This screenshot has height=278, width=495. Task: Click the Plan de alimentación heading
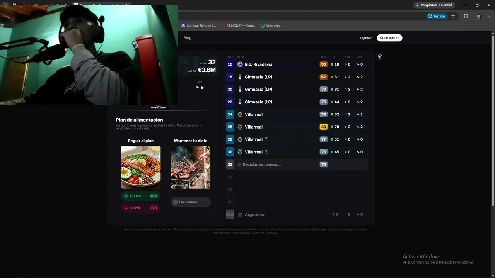click(x=139, y=120)
